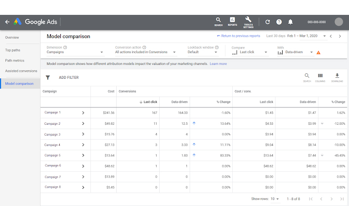Expand Campaign 2 row chevron
This screenshot has height=206, width=349.
tap(83, 123)
